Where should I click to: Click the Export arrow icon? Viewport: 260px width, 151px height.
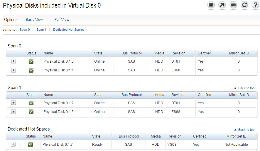coord(222,5)
